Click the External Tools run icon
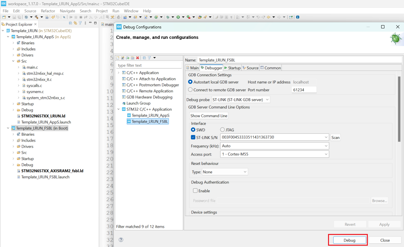 coord(188,17)
